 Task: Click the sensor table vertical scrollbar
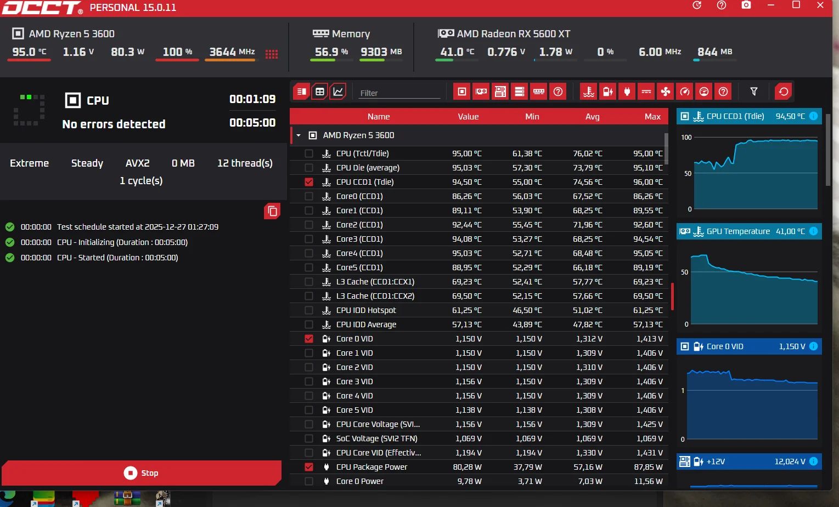pos(666,148)
